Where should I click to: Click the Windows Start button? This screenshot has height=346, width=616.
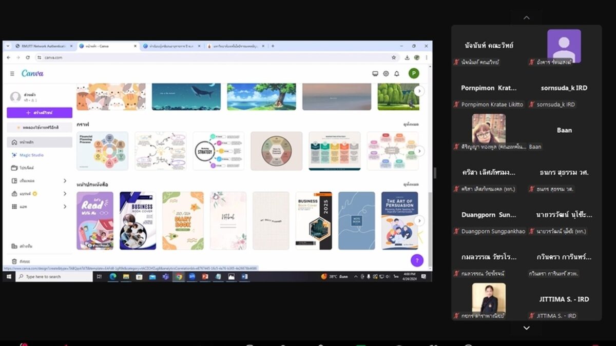tap(9, 276)
